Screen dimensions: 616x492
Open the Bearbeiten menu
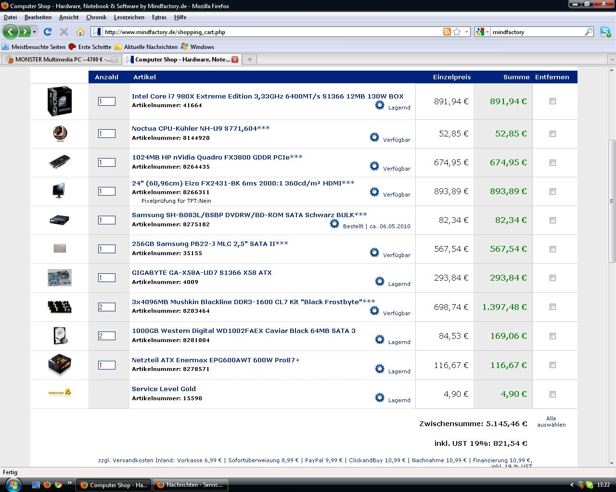(38, 17)
